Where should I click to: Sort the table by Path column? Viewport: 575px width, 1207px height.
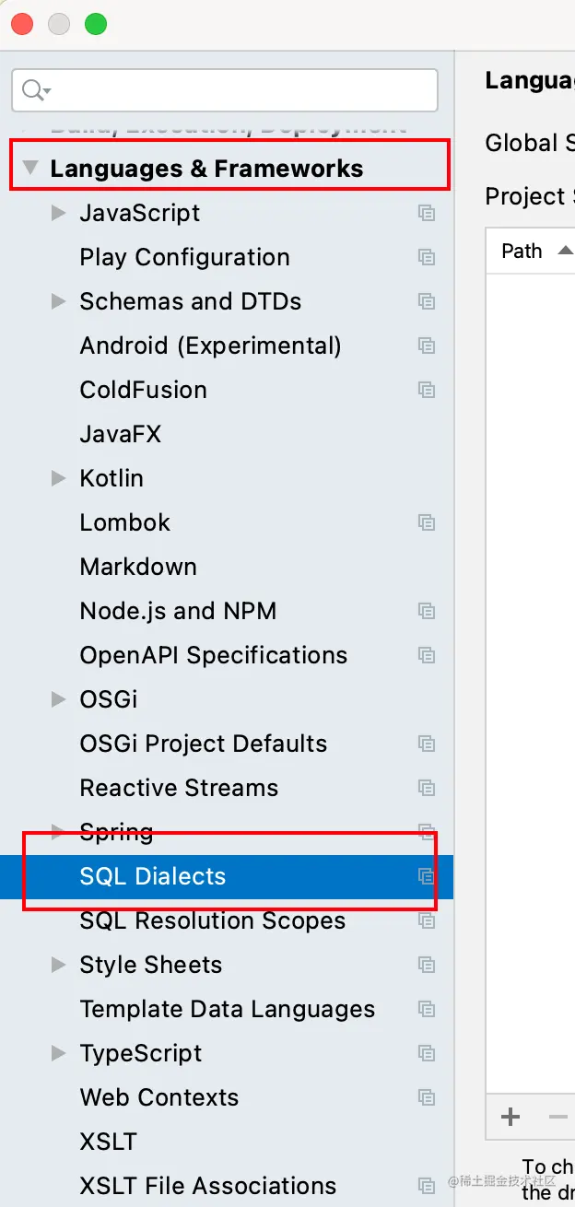[x=522, y=251]
